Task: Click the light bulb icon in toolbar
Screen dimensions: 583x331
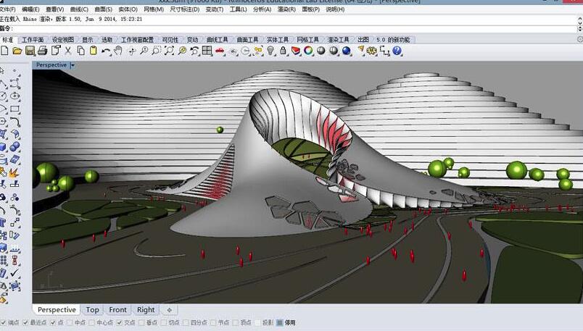Action: pyautogui.click(x=270, y=51)
